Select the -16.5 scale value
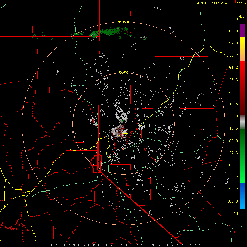 pos(232,128)
